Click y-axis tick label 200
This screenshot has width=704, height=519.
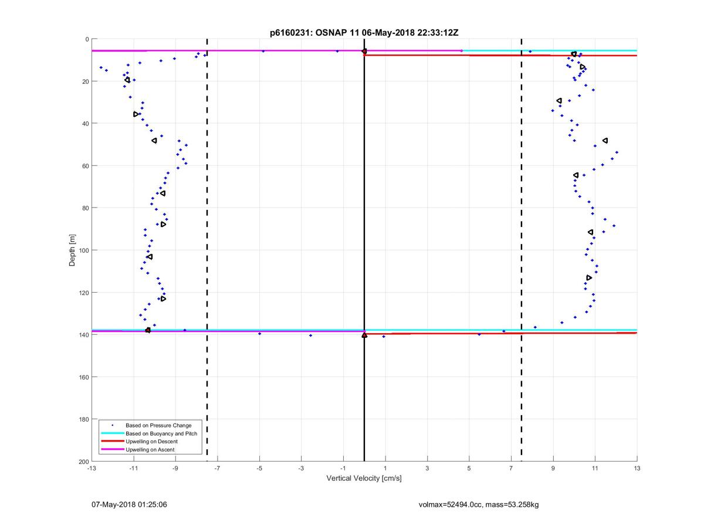[x=84, y=462]
